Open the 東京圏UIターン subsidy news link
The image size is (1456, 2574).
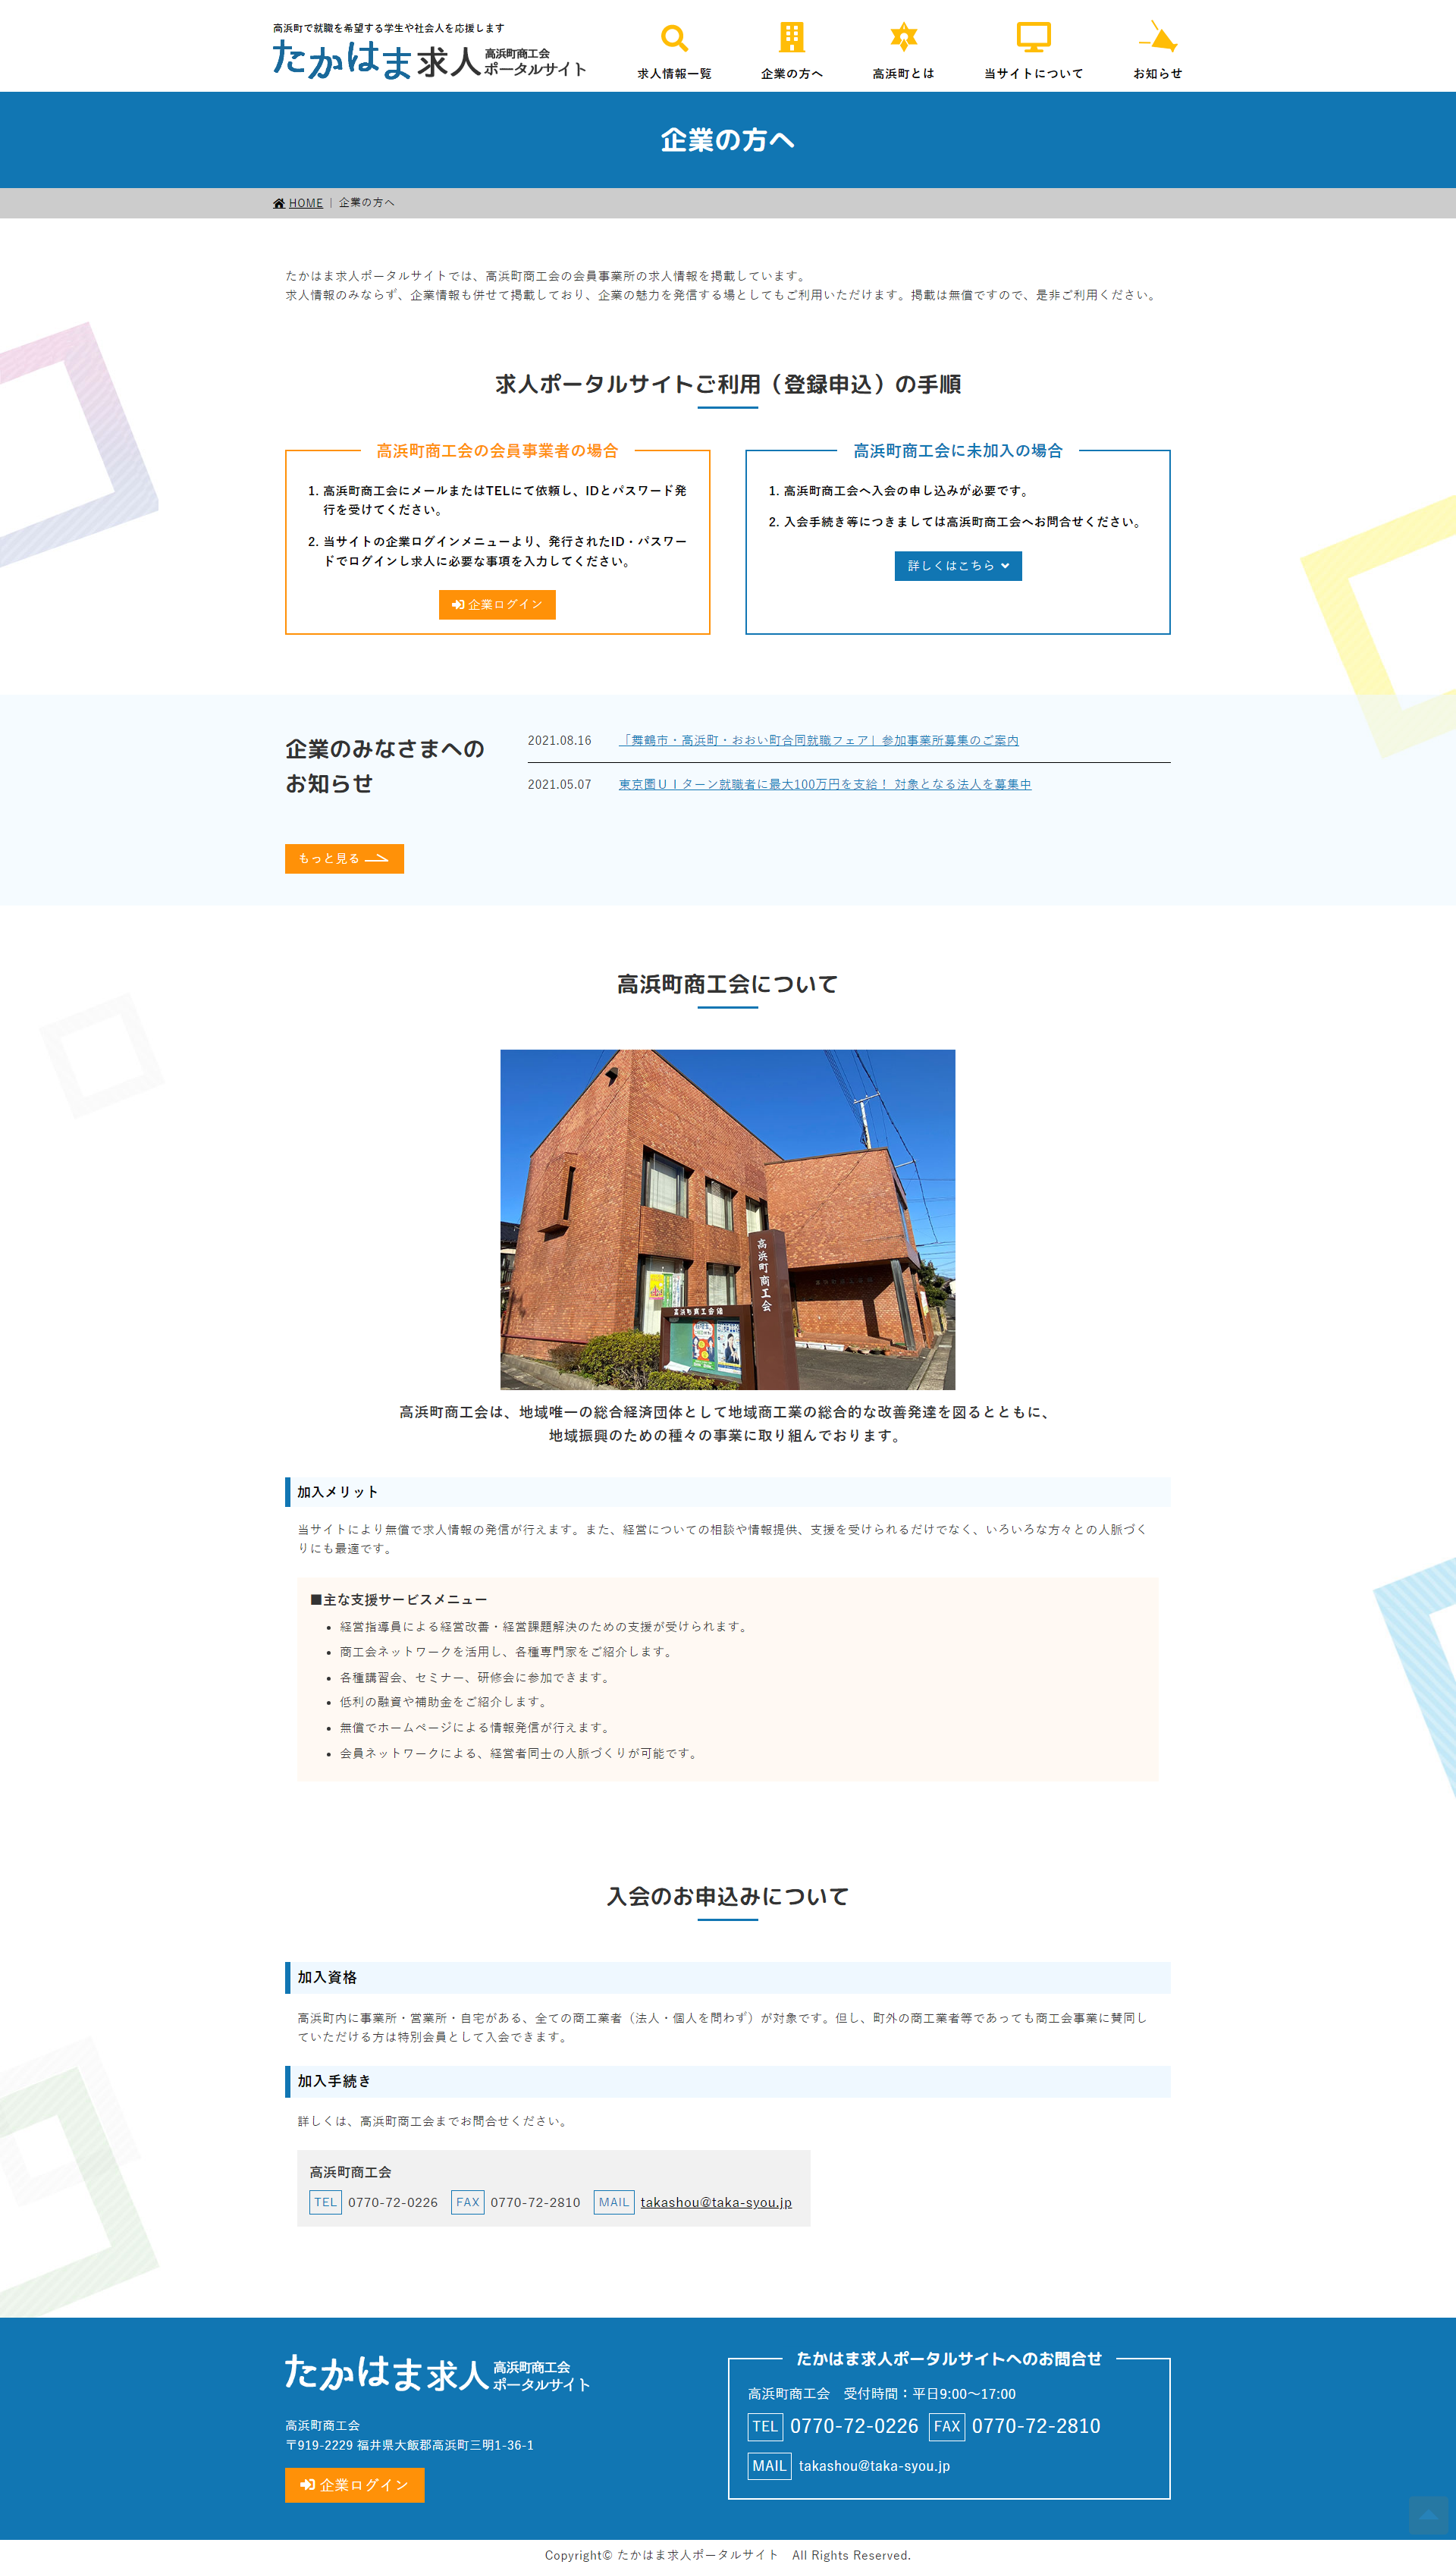(x=826, y=785)
